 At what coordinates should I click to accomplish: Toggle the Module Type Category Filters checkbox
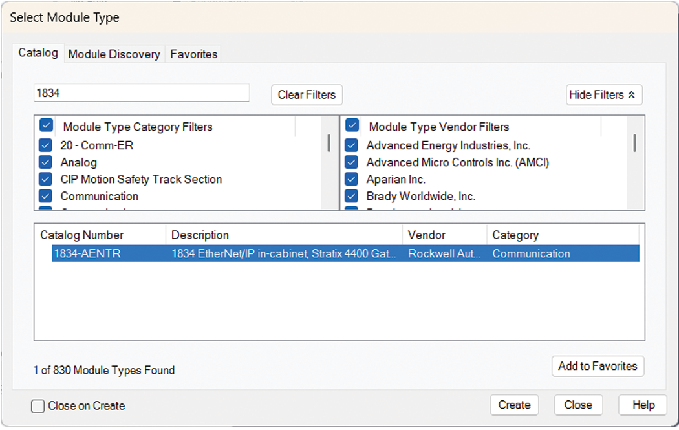point(47,125)
